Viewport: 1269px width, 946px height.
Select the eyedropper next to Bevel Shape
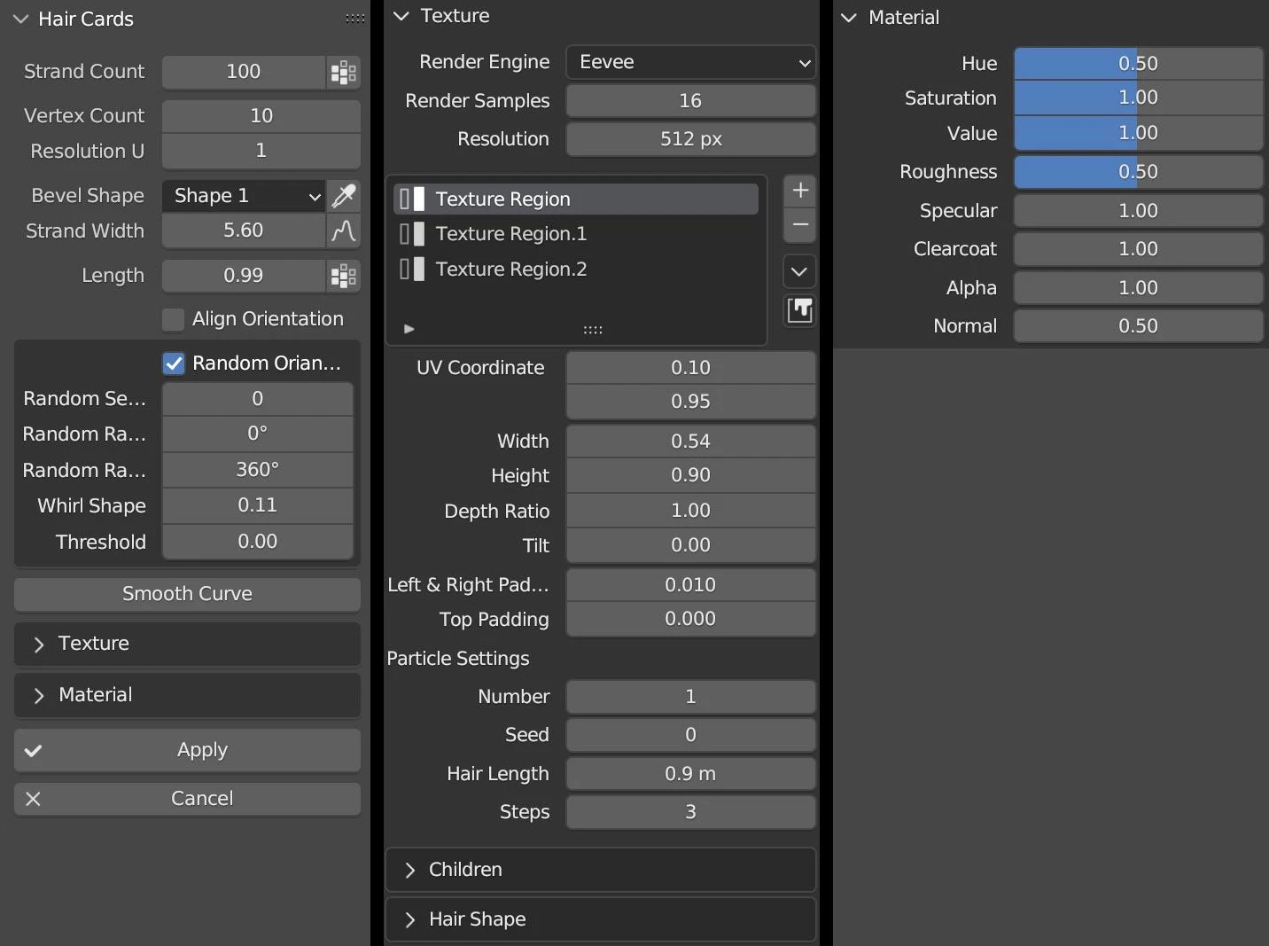coord(344,195)
